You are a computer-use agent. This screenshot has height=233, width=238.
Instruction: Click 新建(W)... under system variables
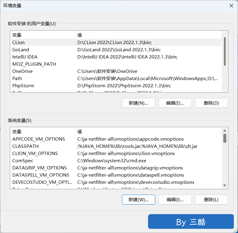138,200
